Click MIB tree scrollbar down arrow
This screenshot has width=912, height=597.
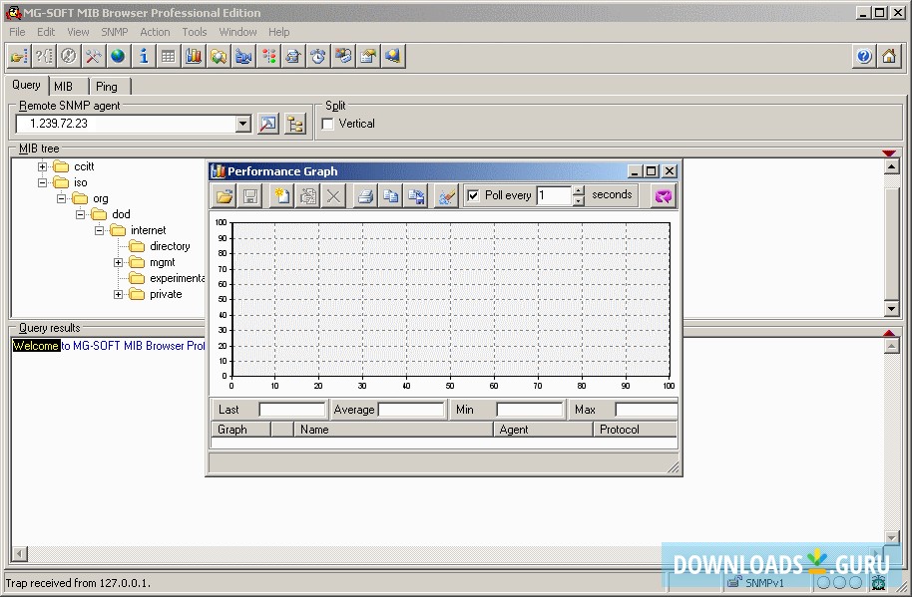pos(891,308)
